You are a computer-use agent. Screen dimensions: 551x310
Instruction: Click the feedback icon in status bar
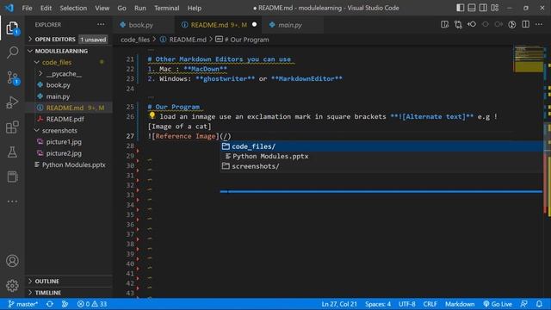point(524,304)
